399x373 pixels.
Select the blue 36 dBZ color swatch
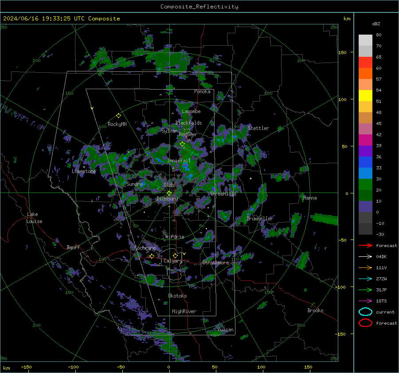tap(365, 162)
